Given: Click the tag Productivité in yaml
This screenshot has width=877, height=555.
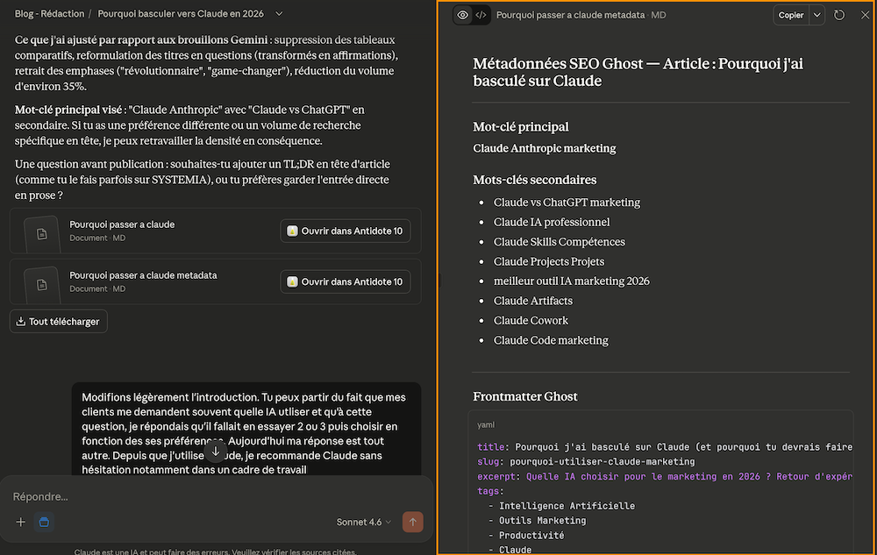Looking at the screenshot, I should (x=531, y=536).
